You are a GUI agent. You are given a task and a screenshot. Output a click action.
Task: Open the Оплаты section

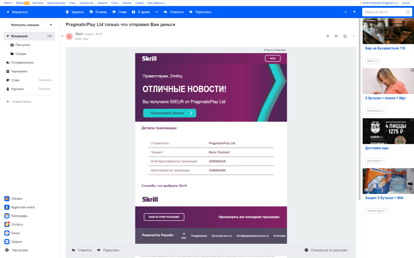(14, 224)
